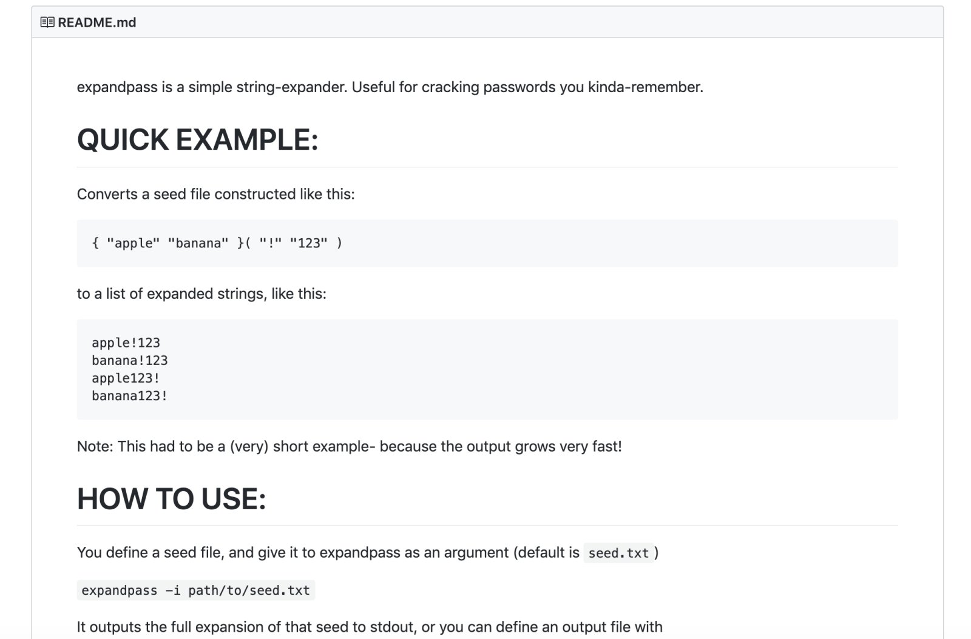Click the banana!123 output line

[x=130, y=361]
